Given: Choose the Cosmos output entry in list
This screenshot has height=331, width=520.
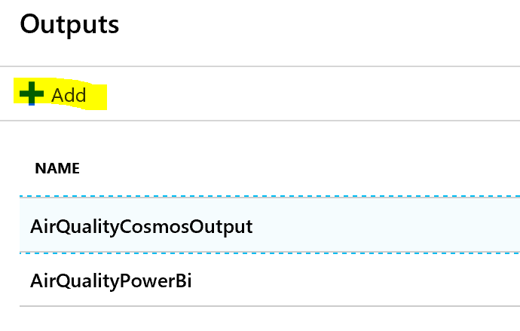Looking at the screenshot, I should pyautogui.click(x=141, y=225).
